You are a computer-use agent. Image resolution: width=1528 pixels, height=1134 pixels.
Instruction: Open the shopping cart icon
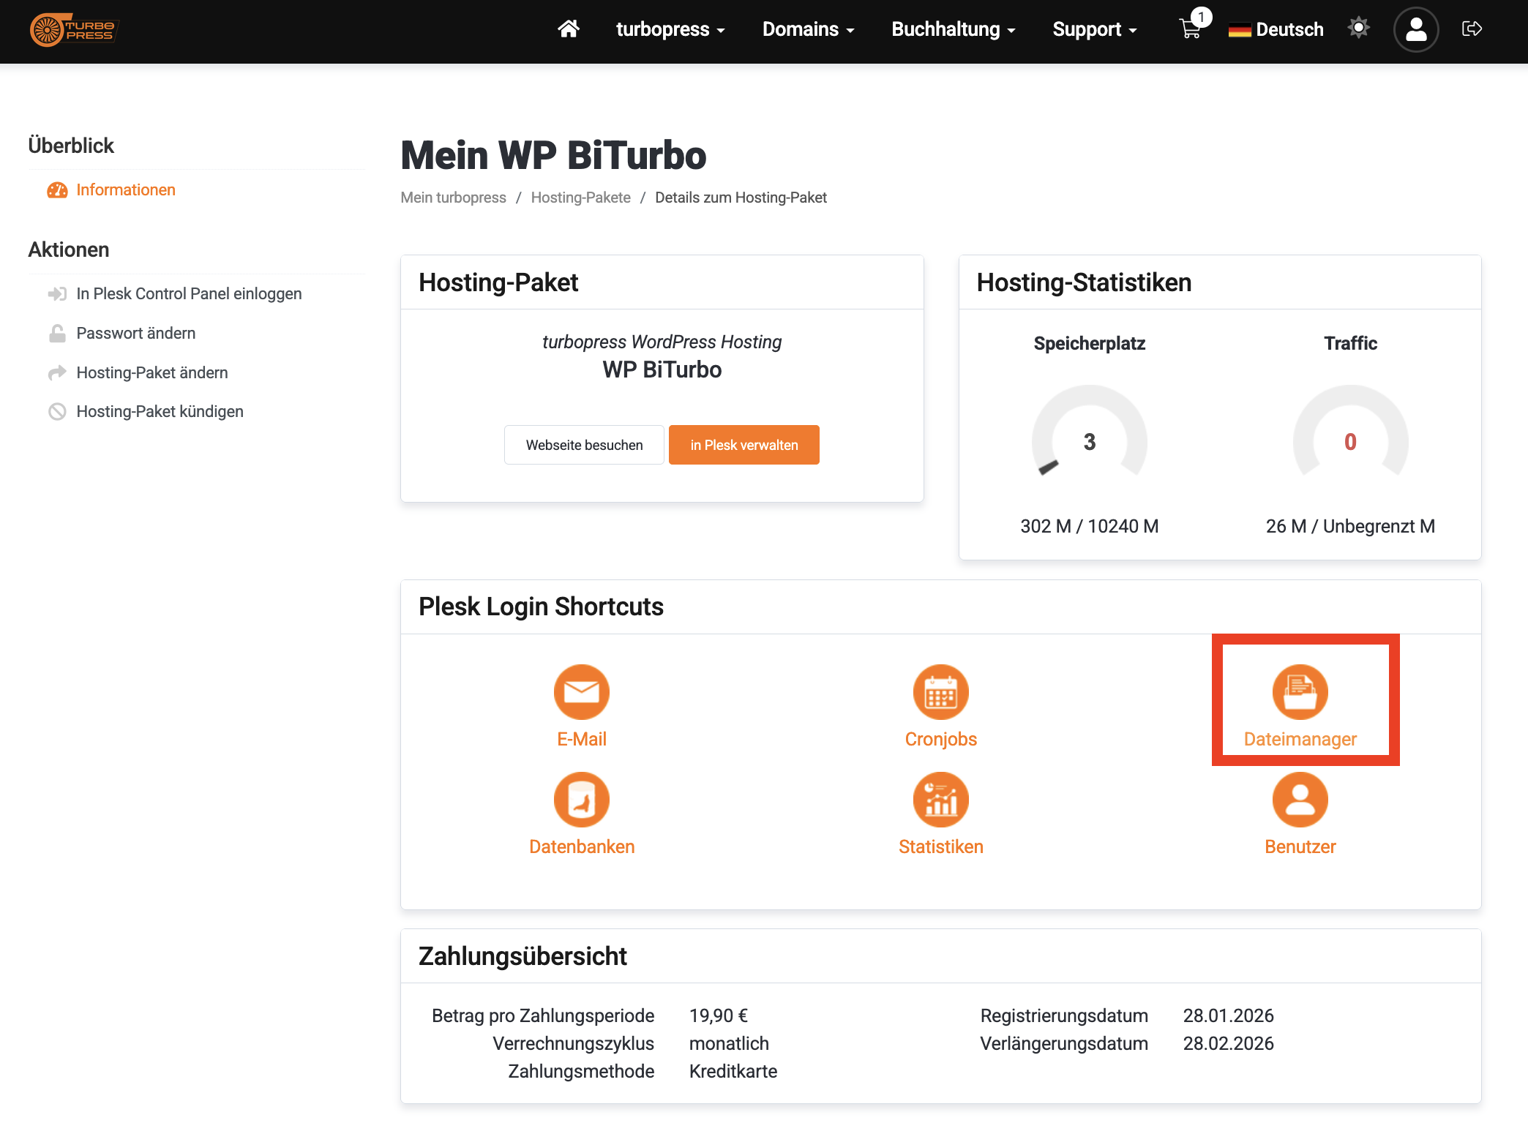[x=1190, y=29]
